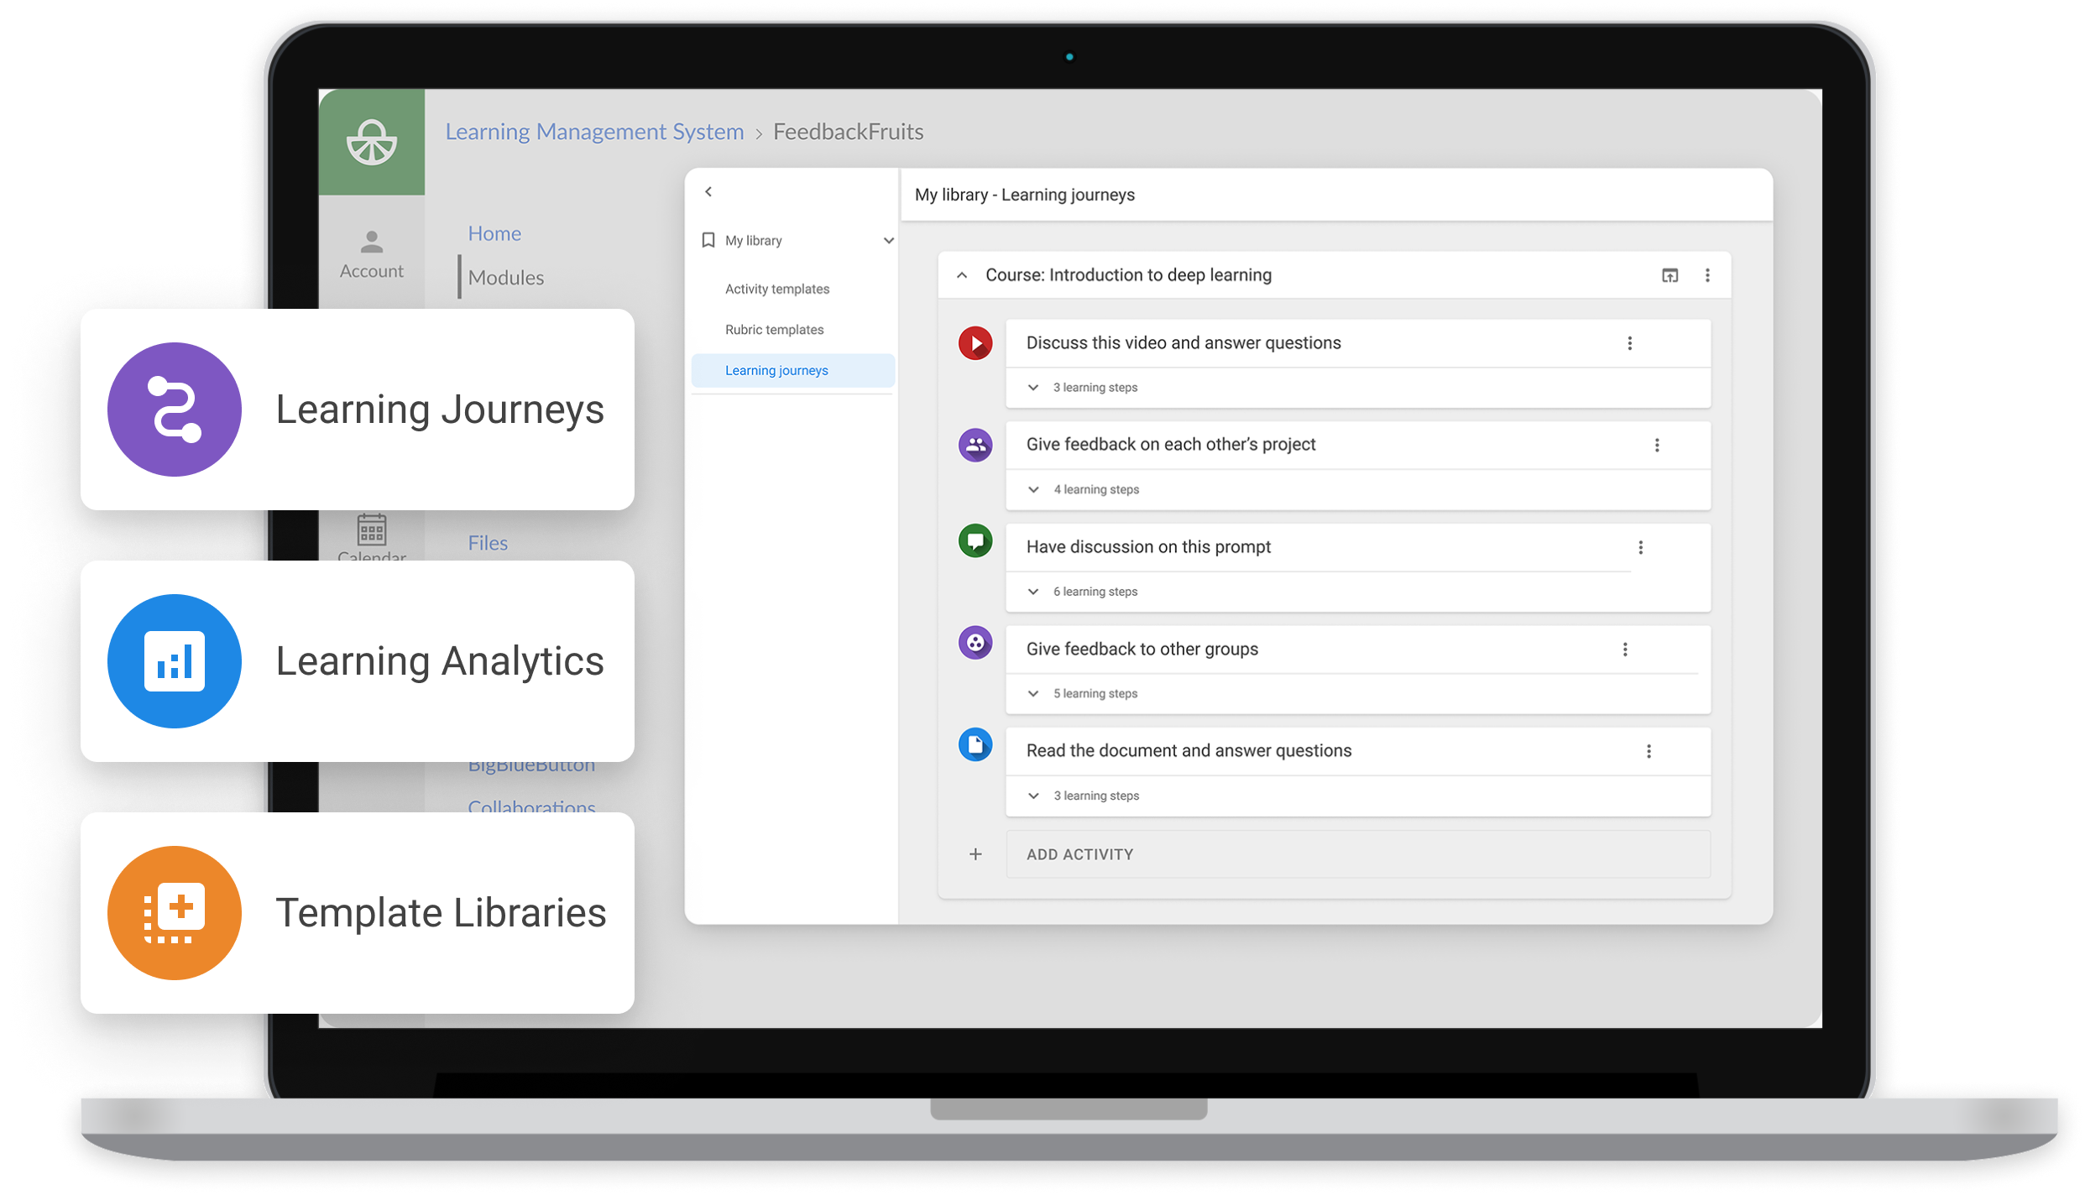Click the purple Learning Journeys circle icon
The height and width of the screenshot is (1195, 2085).
pyautogui.click(x=175, y=410)
